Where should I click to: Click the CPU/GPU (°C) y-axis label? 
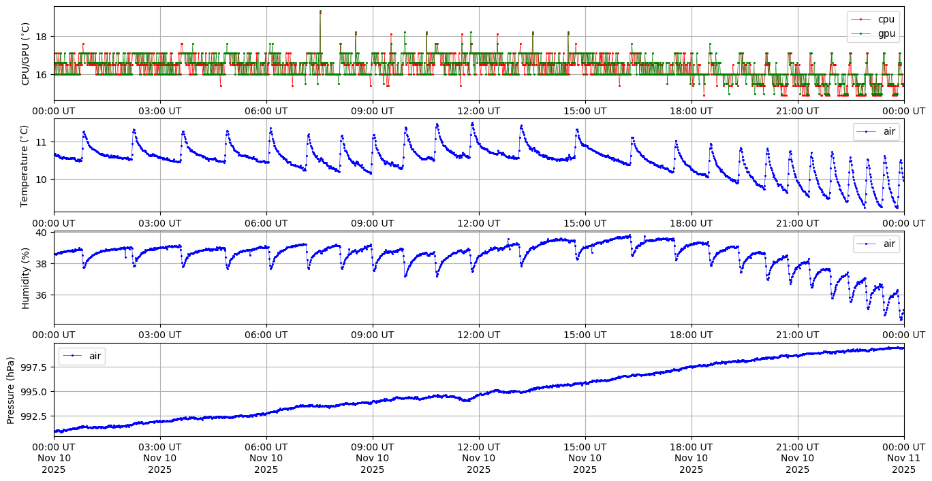point(26,54)
